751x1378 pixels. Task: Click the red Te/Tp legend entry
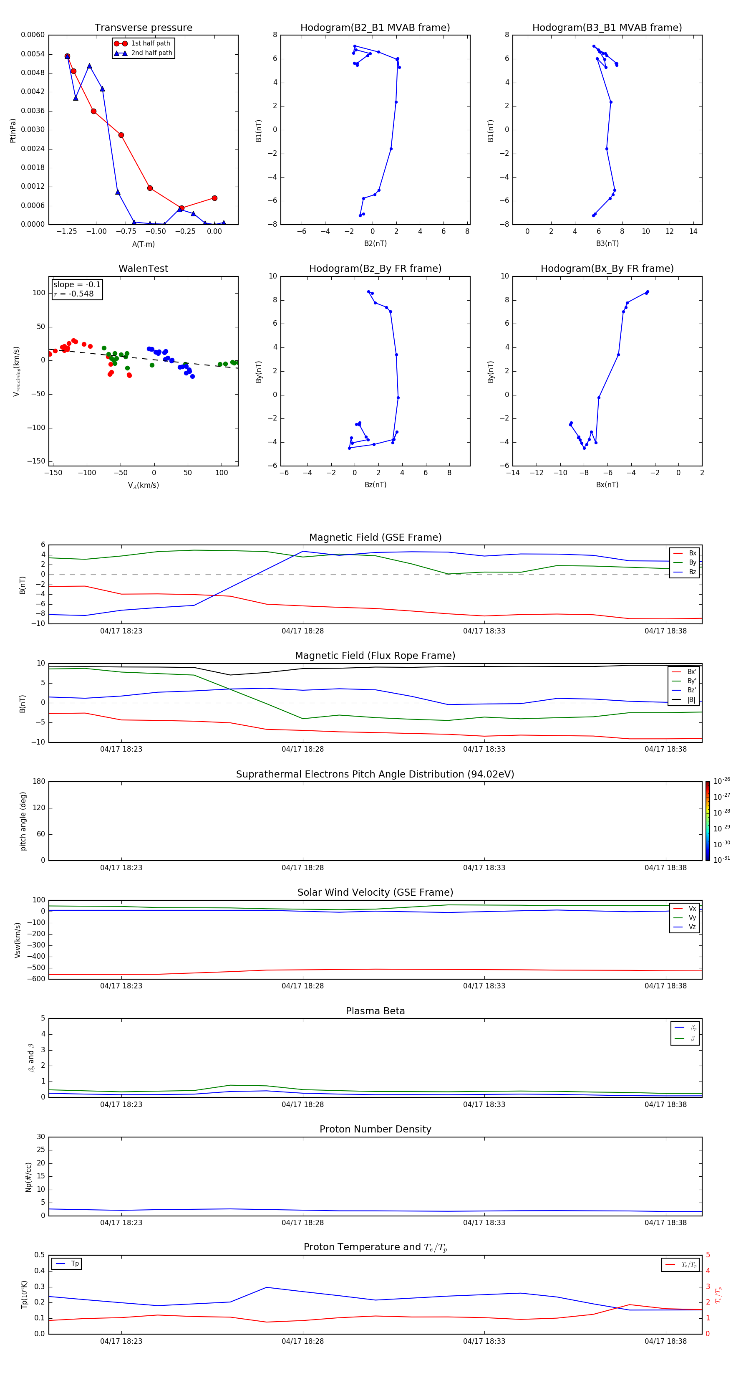coord(681,1264)
